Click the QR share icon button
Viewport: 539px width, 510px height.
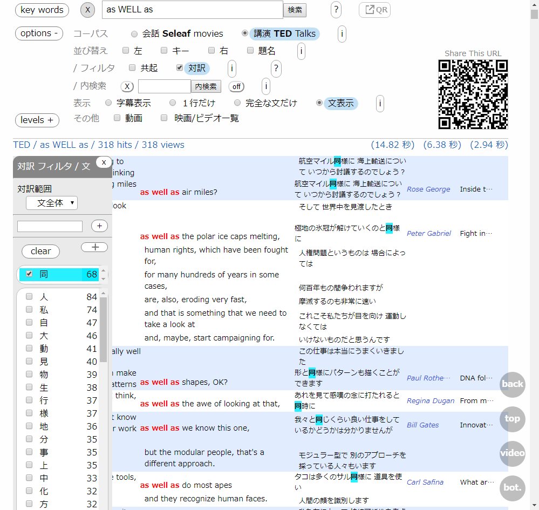[x=374, y=10]
